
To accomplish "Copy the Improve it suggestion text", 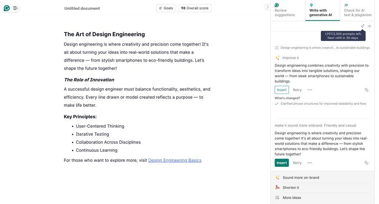I will pos(366,90).
